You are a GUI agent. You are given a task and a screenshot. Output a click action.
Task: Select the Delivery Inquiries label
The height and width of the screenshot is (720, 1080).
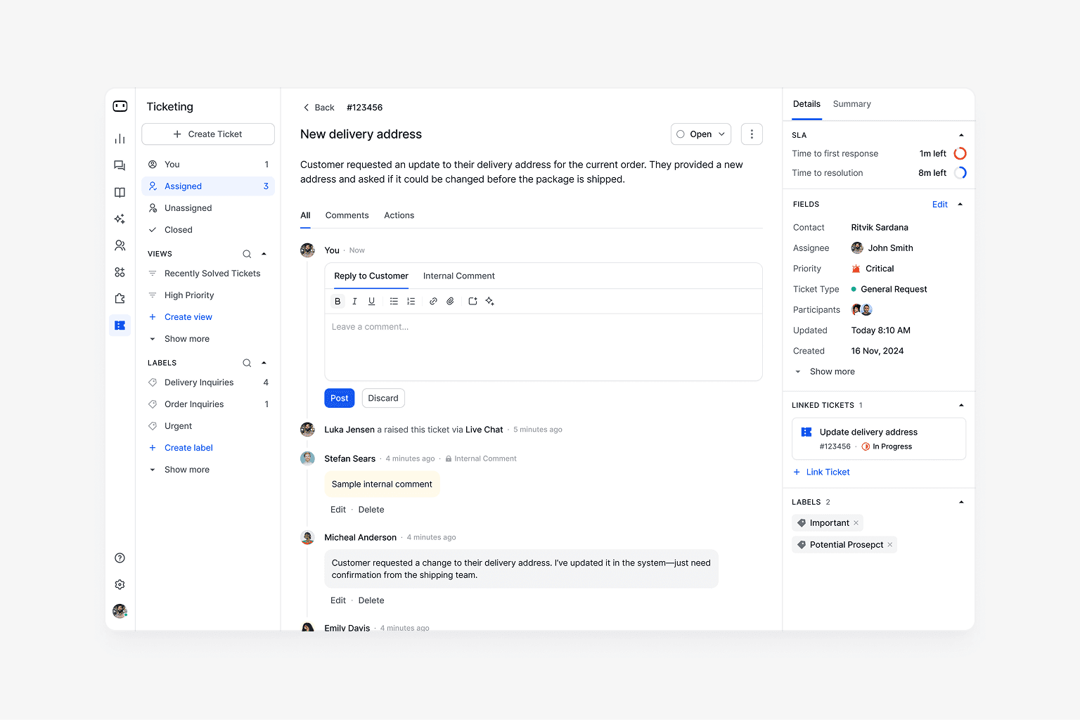(208, 382)
